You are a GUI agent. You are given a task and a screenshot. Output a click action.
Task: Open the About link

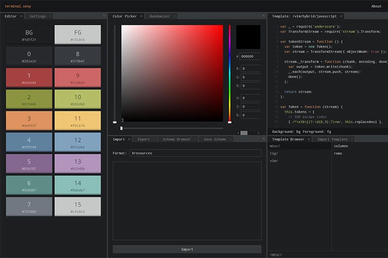pyautogui.click(x=376, y=6)
